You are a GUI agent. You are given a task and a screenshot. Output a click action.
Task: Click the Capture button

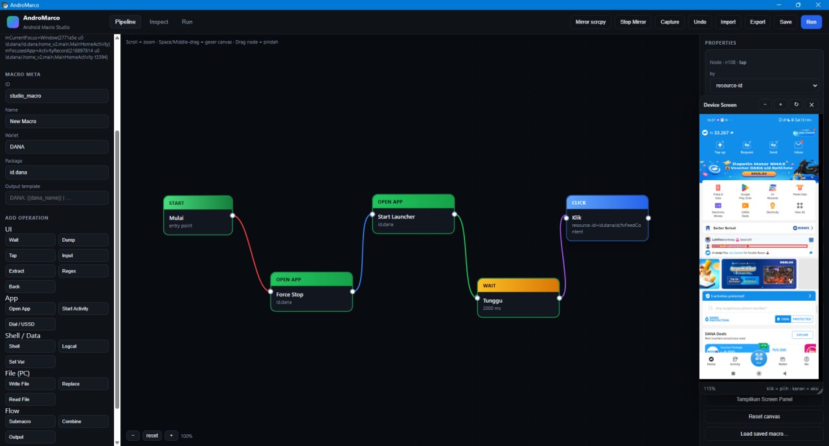pos(670,22)
